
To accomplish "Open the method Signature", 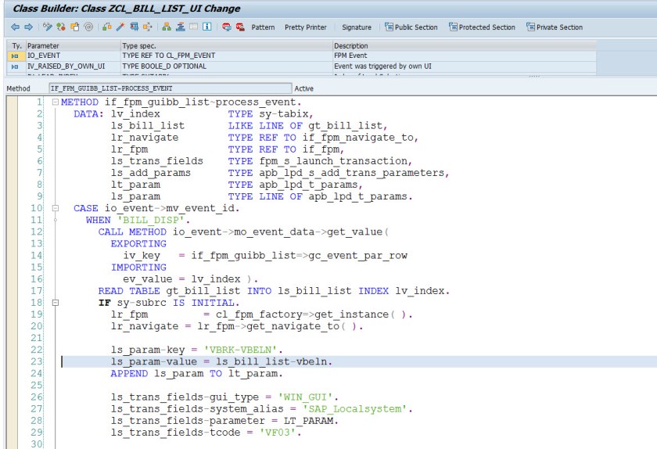I will 357,27.
